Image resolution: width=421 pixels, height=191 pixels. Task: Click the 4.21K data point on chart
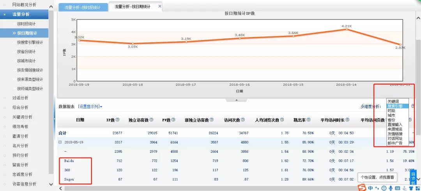click(x=347, y=29)
